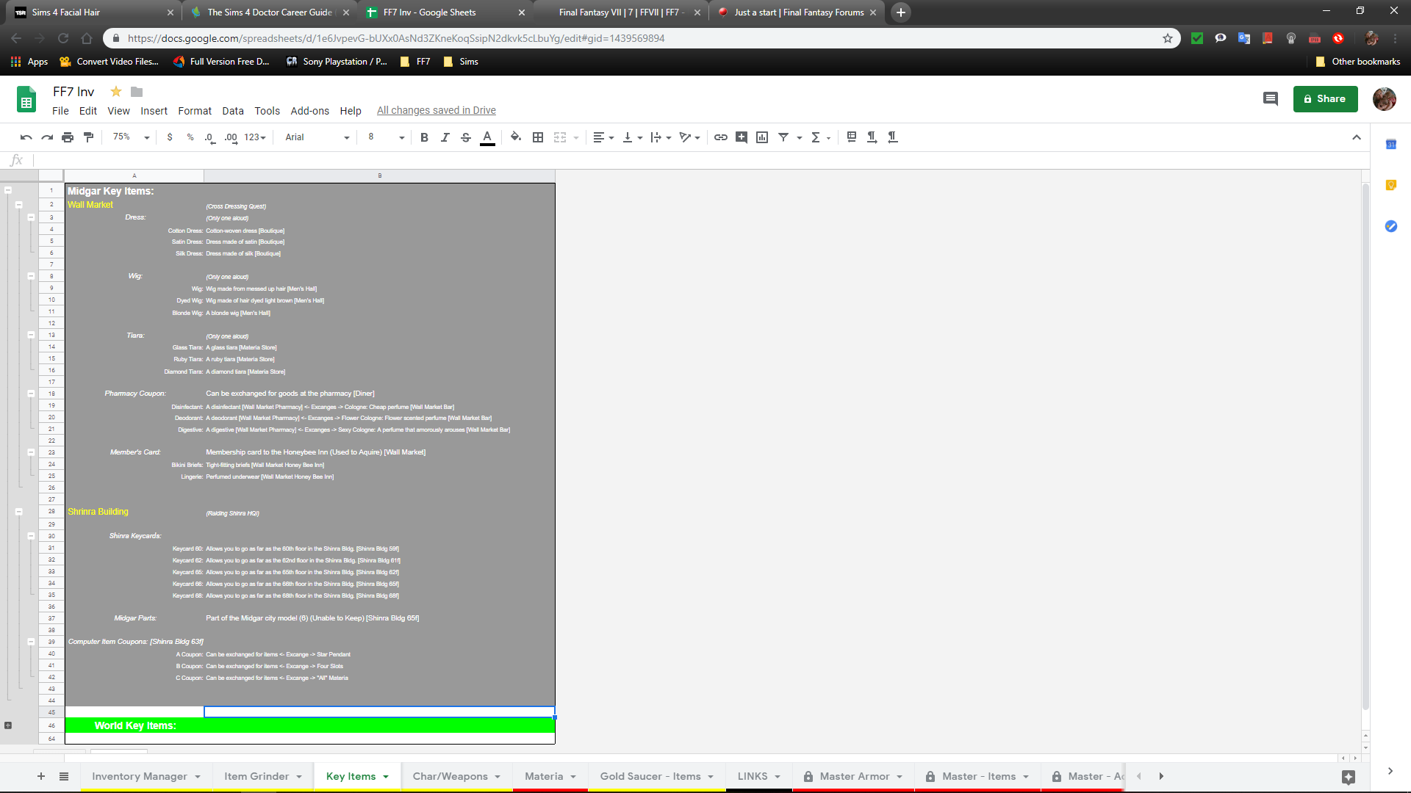The height and width of the screenshot is (793, 1411).
Task: Open the Add-ons menu
Action: point(309,111)
